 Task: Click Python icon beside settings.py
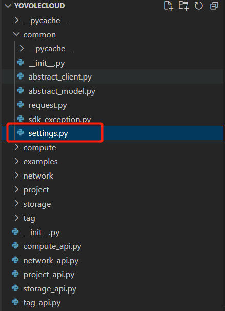(21, 132)
